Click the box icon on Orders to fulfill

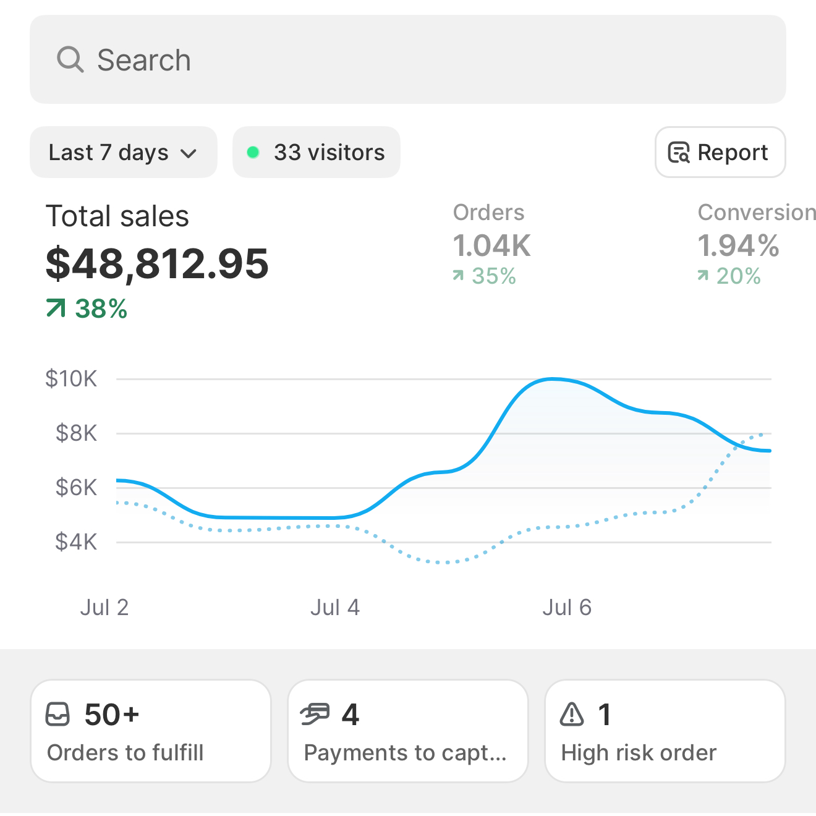click(x=59, y=715)
